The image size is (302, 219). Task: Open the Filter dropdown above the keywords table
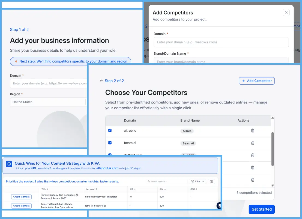[x=197, y=181]
